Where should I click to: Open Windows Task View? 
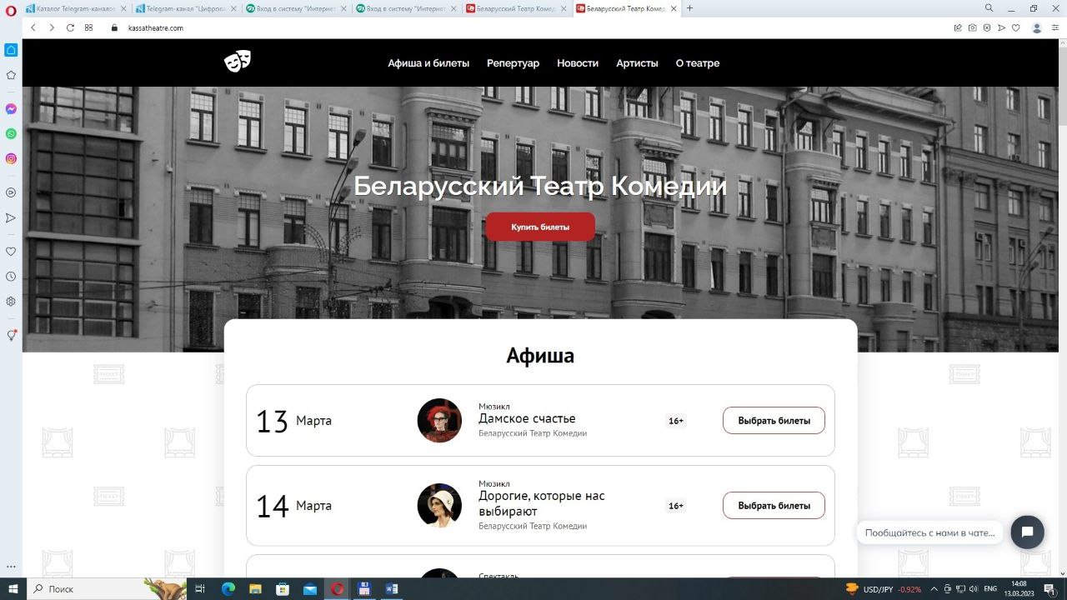[200, 589]
